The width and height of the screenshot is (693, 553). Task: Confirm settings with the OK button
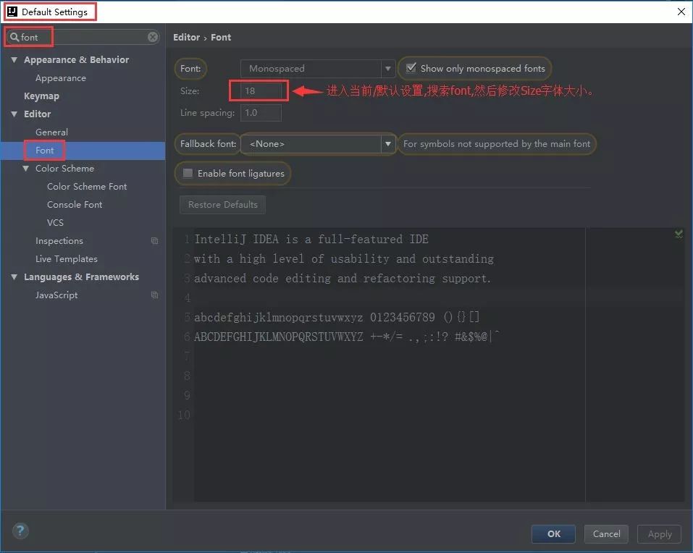(x=553, y=534)
